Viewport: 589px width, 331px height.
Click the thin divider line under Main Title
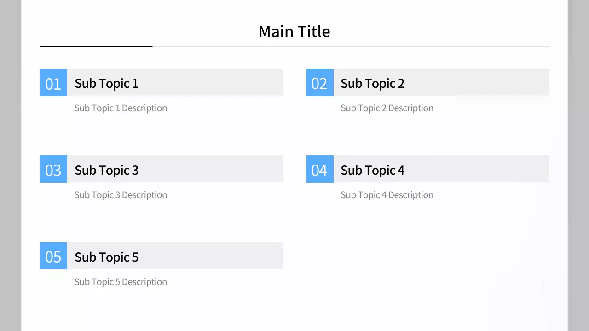coord(350,46)
